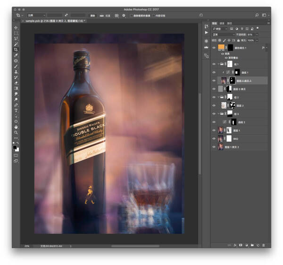Viewport: 283px width, 265px height.
Task: Select the Spot Healing Brush tool
Action: (16, 61)
